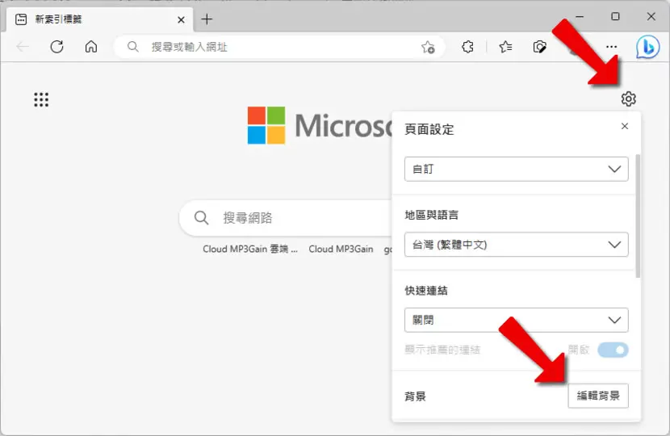This screenshot has width=670, height=436.
Task: Open a new tab with plus button
Action: point(207,19)
